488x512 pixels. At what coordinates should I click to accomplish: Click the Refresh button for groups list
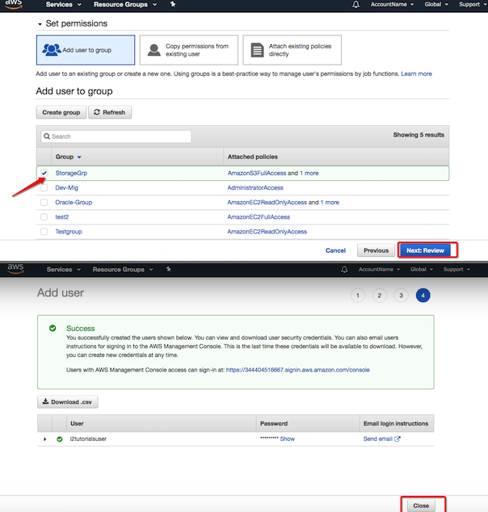(x=110, y=112)
